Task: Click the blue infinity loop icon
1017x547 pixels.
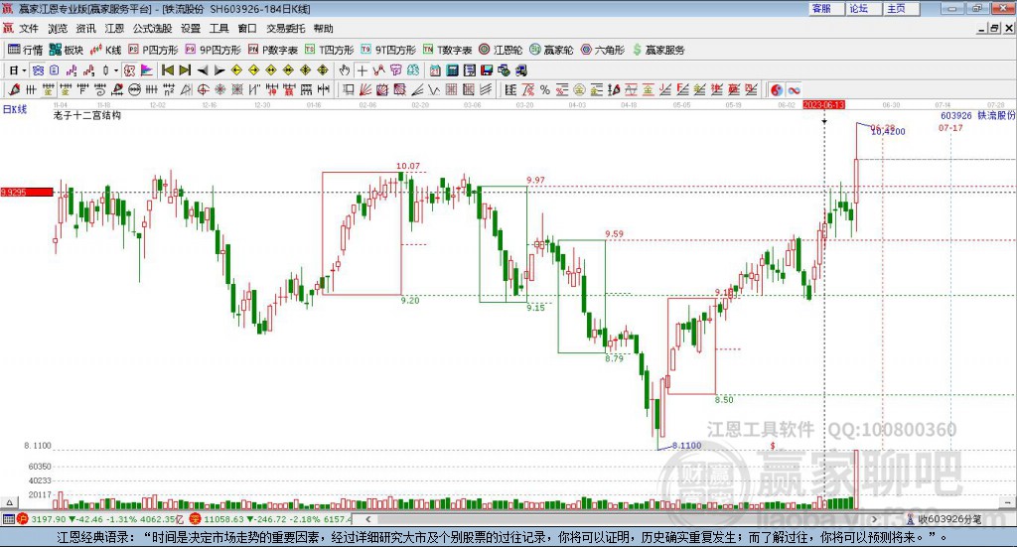Action: click(x=794, y=90)
